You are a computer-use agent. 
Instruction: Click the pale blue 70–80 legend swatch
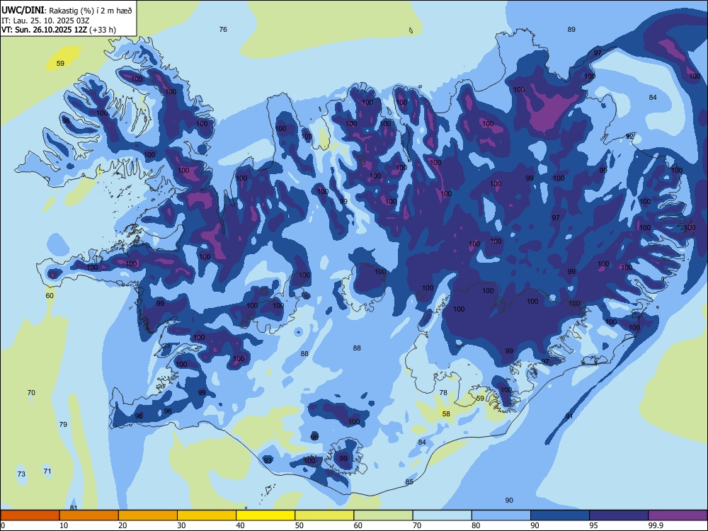[x=442, y=515]
